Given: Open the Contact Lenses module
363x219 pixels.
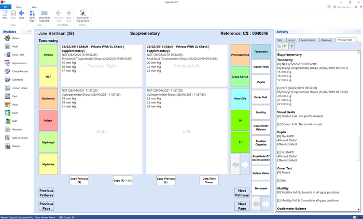Looking at the screenshot, I should tap(16, 88).
